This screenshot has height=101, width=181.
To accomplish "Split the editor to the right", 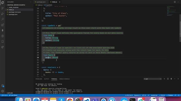I will (x=175, y=2).
